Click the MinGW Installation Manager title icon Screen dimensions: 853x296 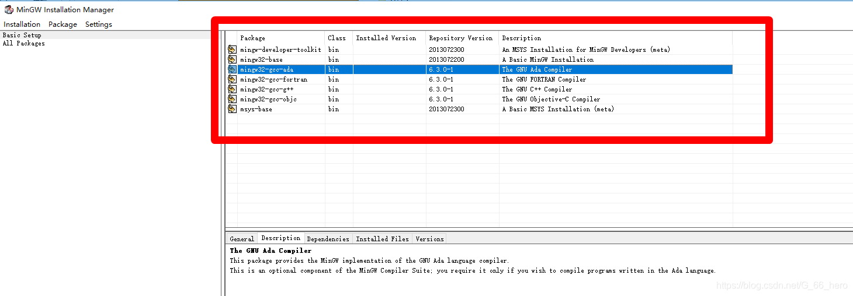[x=9, y=9]
